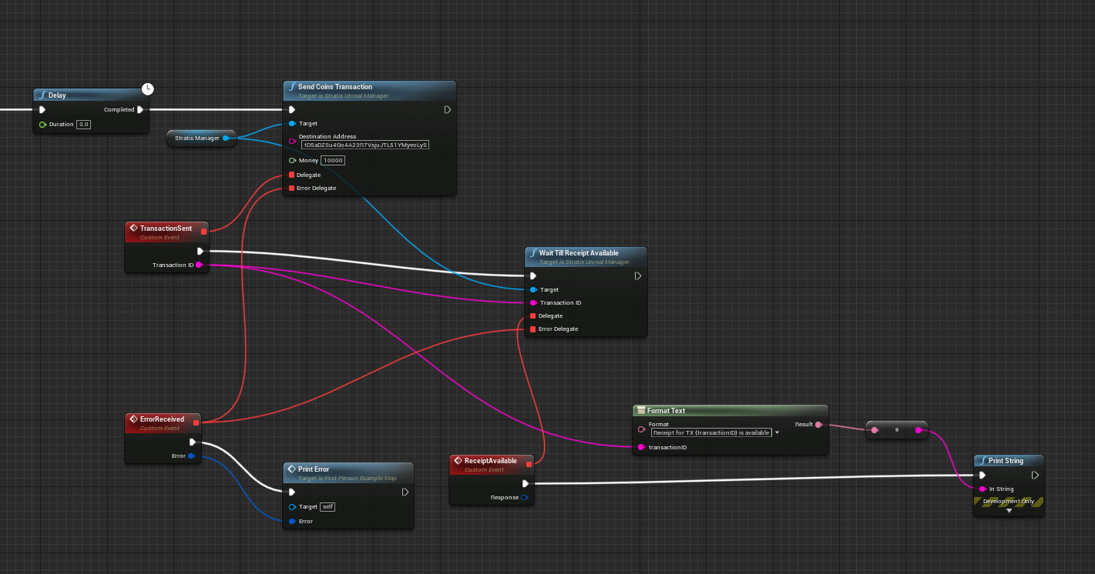
Task: Select the TransactionSent custom event header
Action: point(167,232)
